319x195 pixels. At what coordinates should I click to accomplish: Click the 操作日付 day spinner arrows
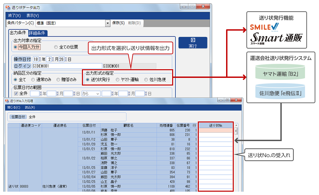point(66,59)
